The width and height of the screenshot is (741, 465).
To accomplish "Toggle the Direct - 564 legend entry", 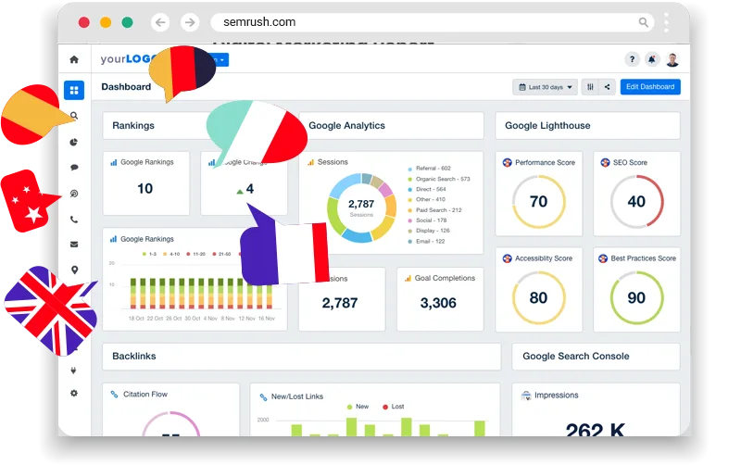I will [x=427, y=189].
